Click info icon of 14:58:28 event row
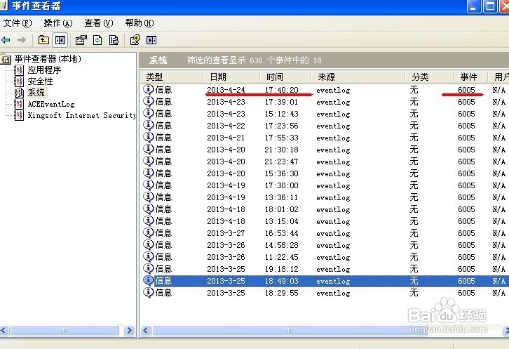The image size is (509, 349). (149, 244)
